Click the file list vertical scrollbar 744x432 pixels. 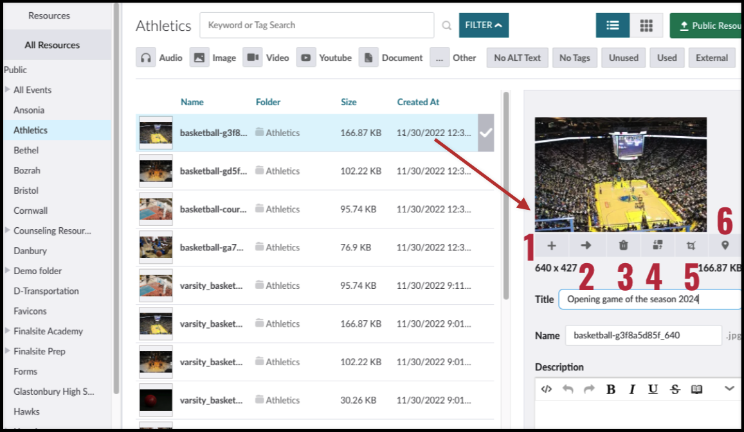[506, 195]
